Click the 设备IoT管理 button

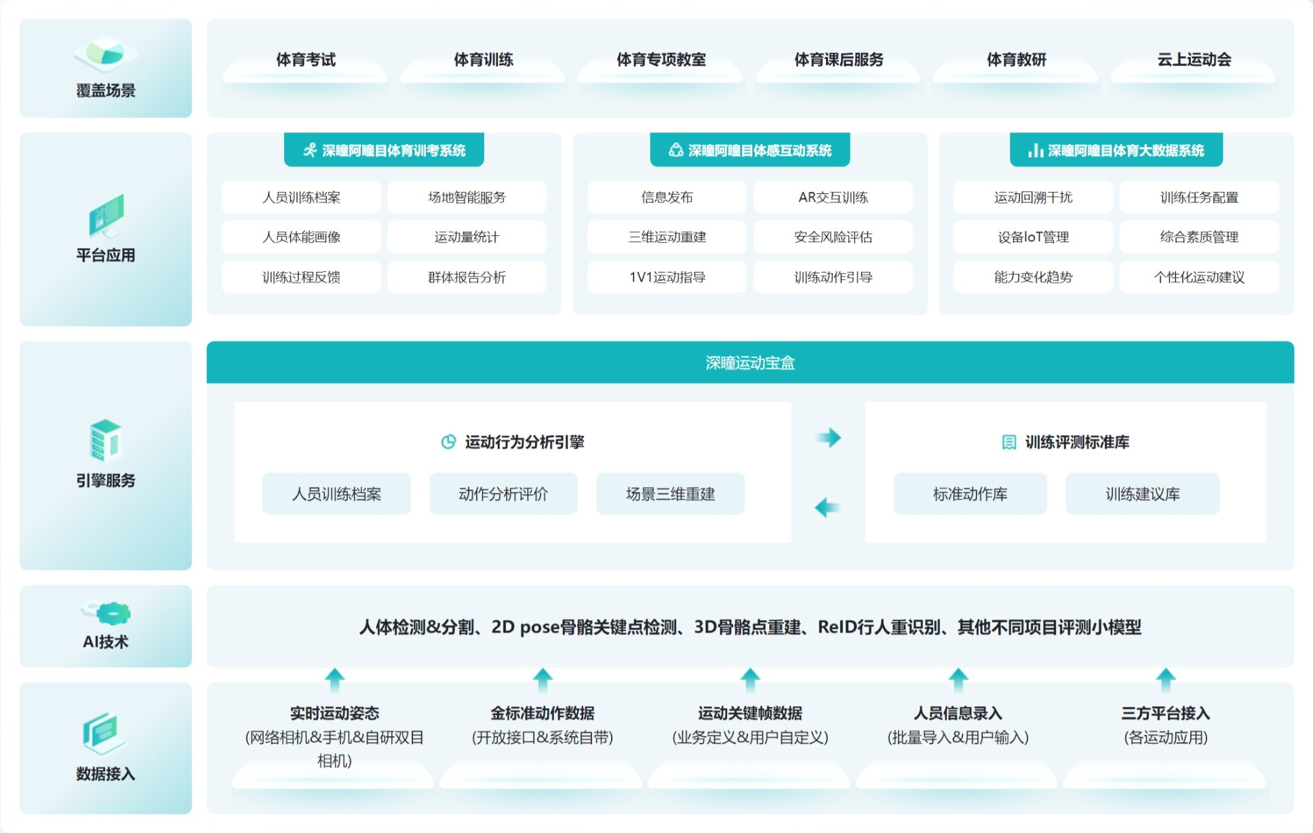(x=1033, y=237)
